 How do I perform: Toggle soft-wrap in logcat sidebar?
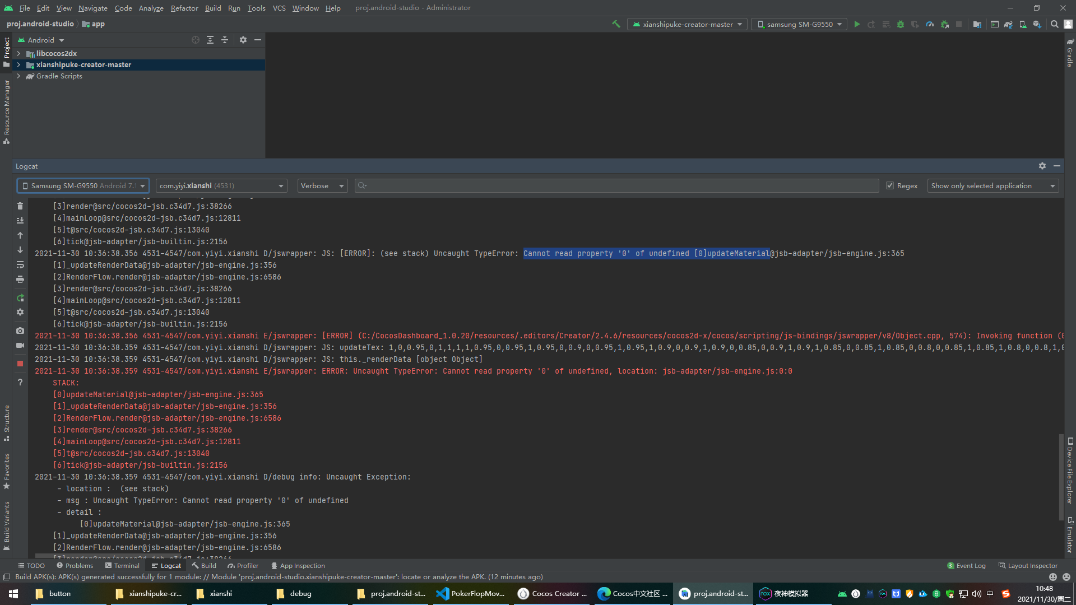(x=20, y=264)
